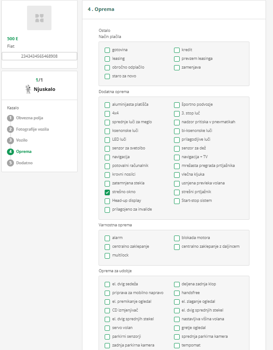
Task: Click the step 2 number circle
Action: (10, 129)
